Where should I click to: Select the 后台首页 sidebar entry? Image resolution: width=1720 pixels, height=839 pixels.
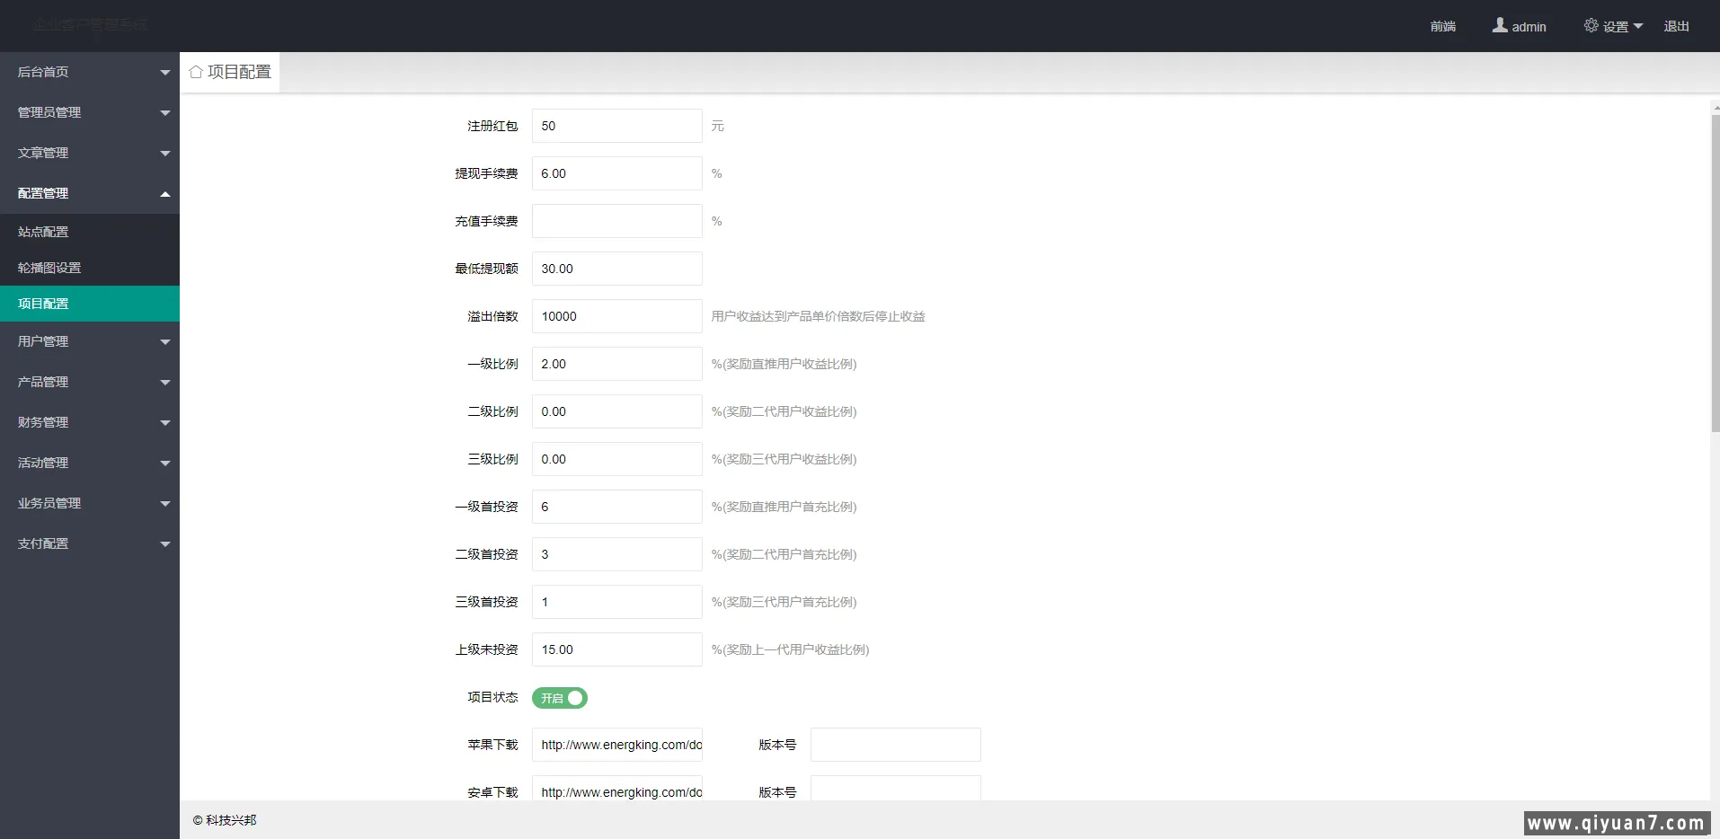89,71
